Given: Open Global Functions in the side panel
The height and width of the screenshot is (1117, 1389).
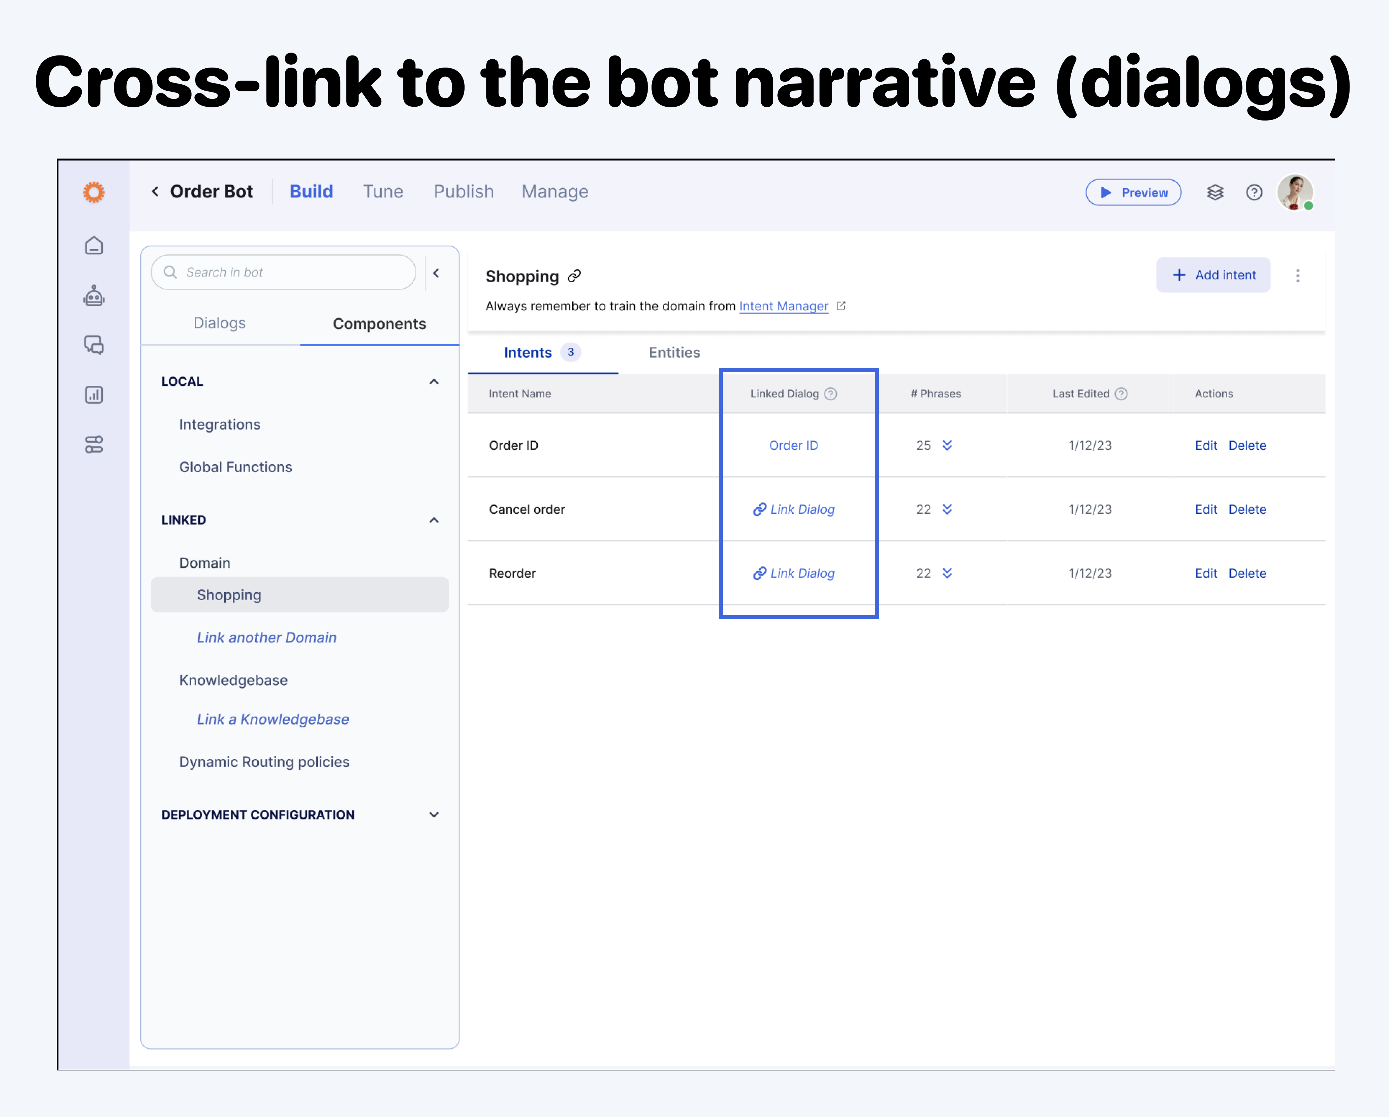Looking at the screenshot, I should click(x=236, y=467).
